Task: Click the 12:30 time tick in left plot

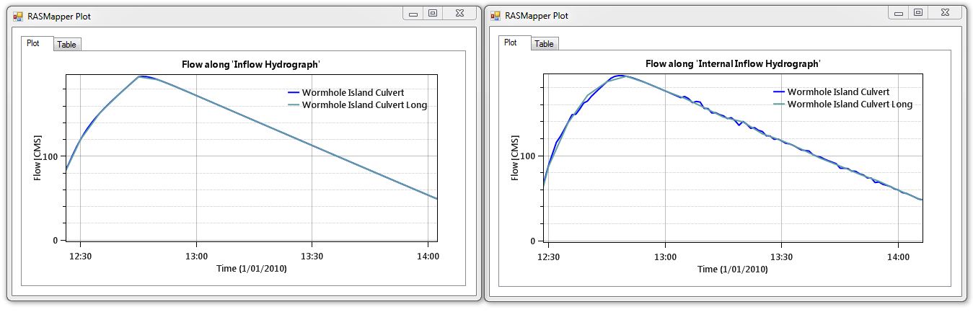Action: click(79, 256)
